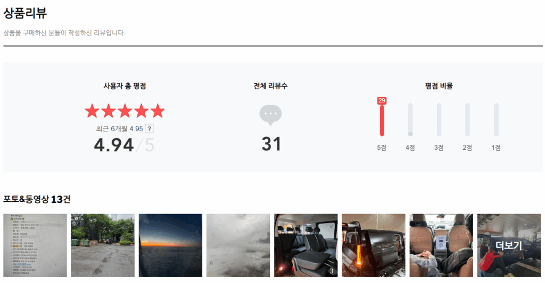Select the 3점 rating bar
The height and width of the screenshot is (283, 545).
(x=439, y=120)
